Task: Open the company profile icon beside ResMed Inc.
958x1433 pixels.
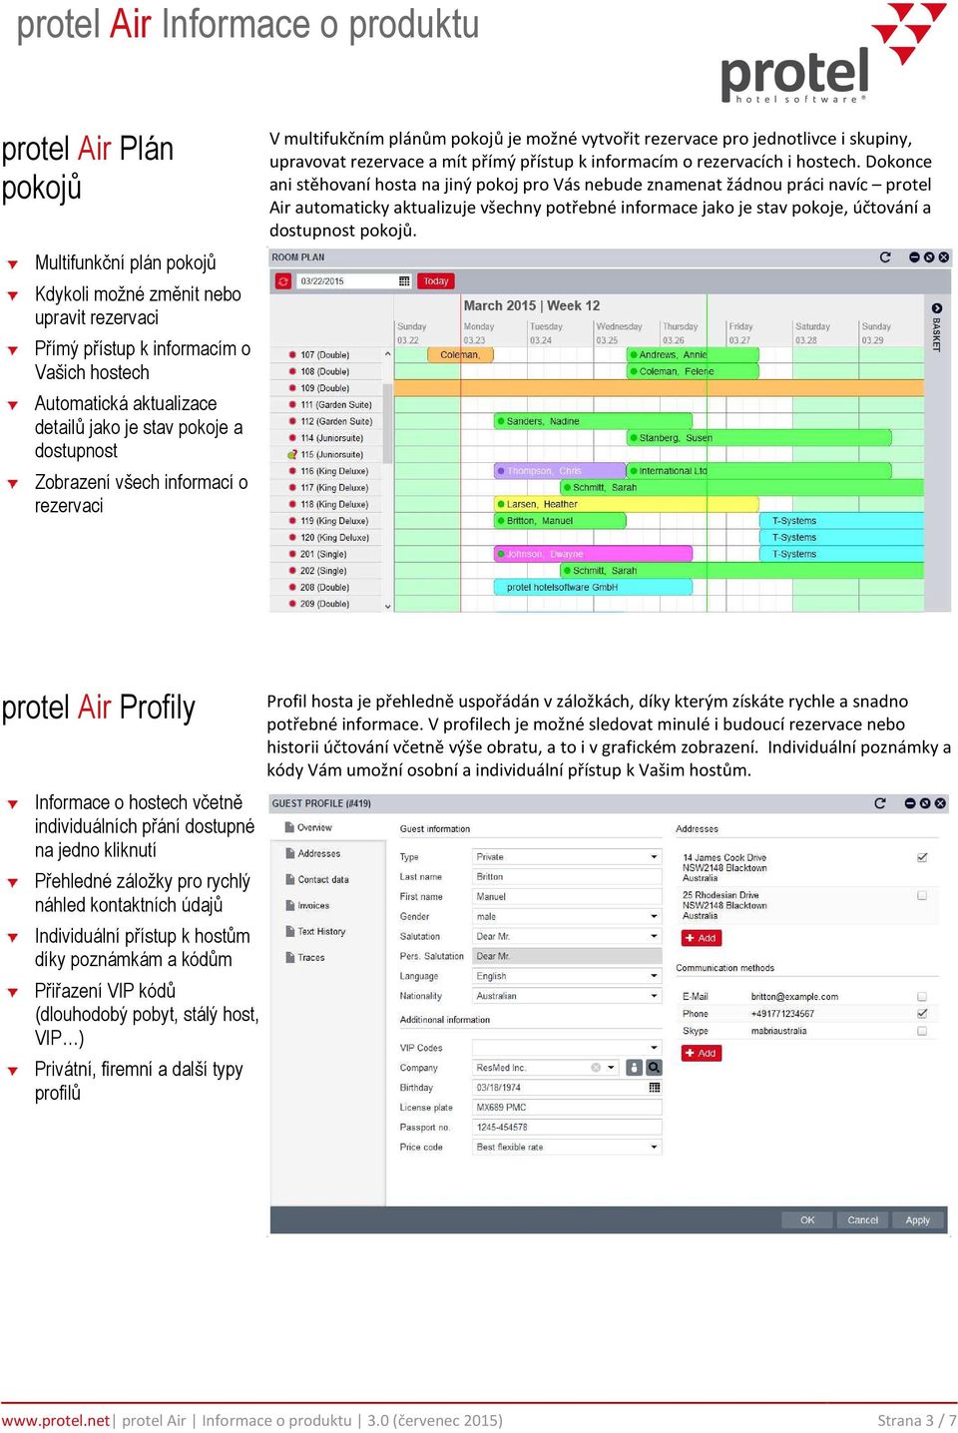Action: tap(633, 1068)
